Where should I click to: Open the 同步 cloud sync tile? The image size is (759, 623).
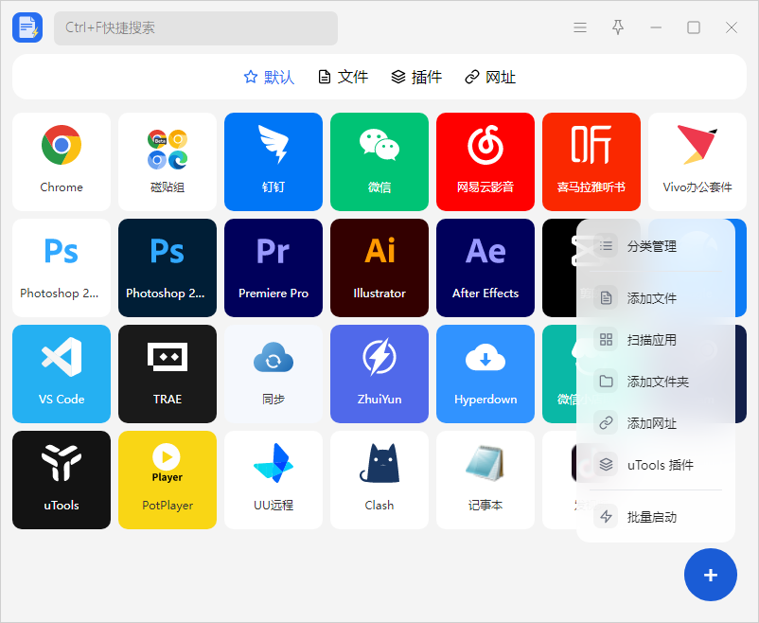coord(274,374)
